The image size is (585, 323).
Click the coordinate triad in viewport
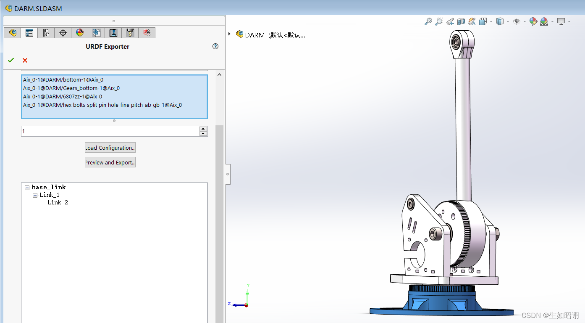tap(240, 297)
